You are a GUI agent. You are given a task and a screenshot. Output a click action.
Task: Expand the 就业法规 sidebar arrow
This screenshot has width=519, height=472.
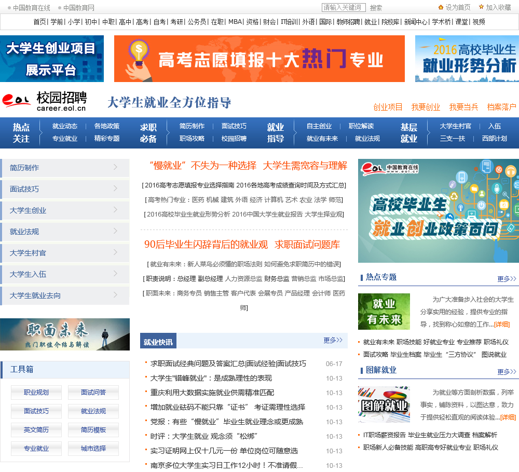[116, 231]
